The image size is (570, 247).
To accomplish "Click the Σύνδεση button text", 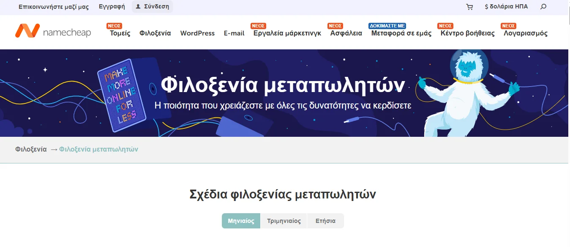I will click(156, 7).
